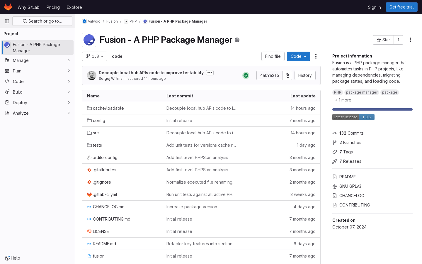Click the .editorconfig file icon
This screenshot has height=264, width=422.
[x=89, y=158]
